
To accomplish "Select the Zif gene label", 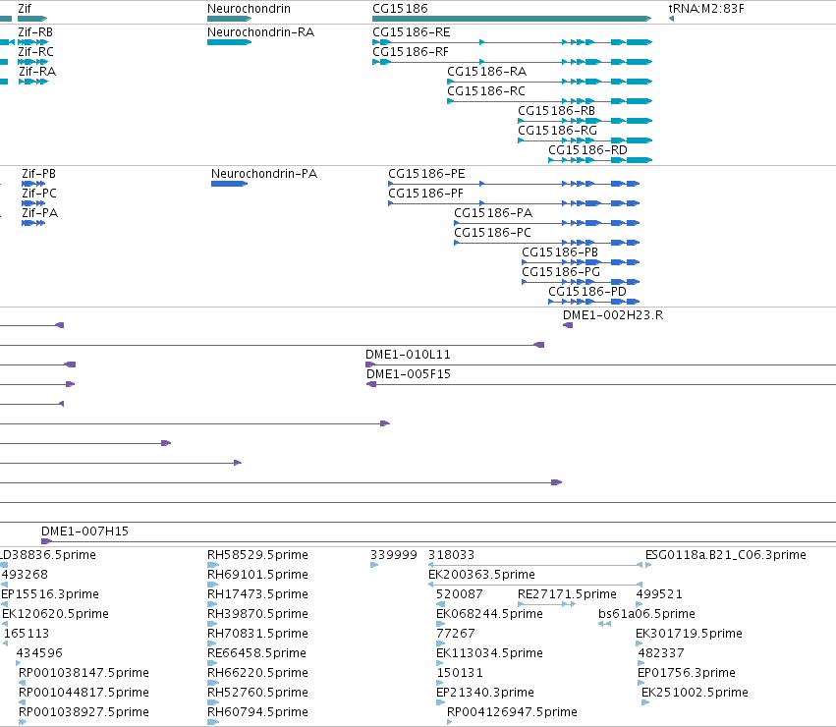I will click(x=25, y=9).
